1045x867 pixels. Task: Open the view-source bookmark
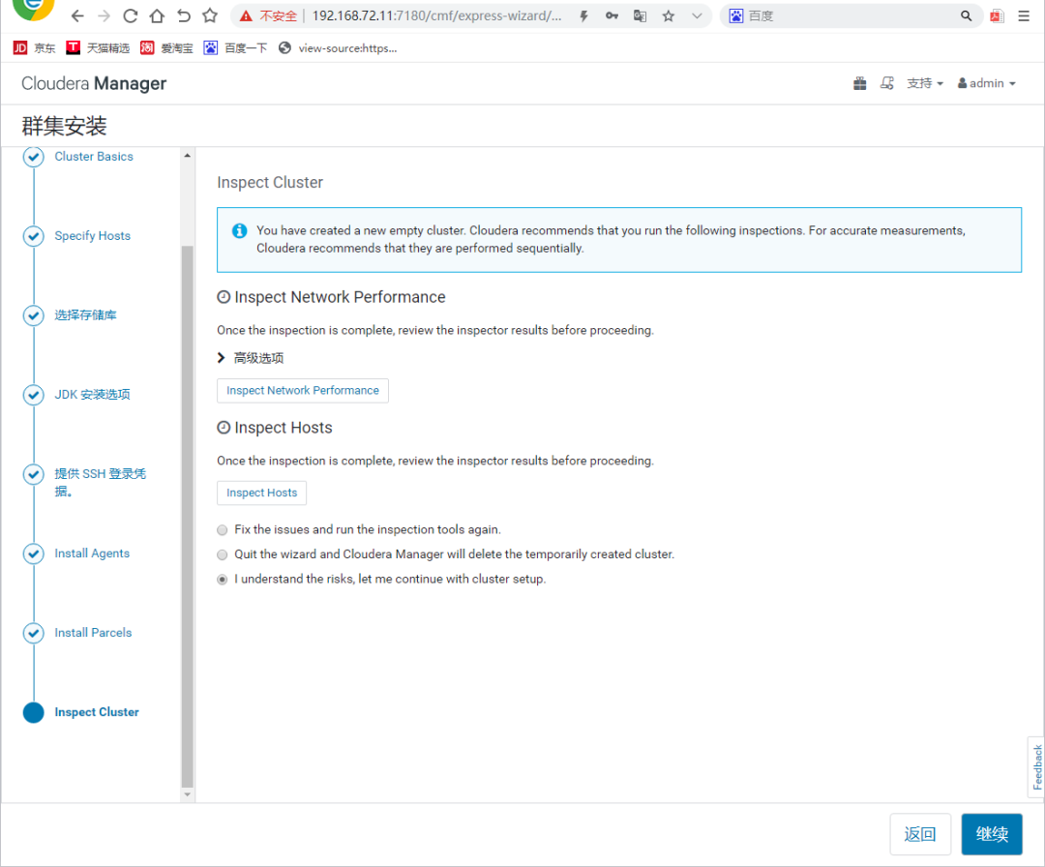click(x=338, y=48)
